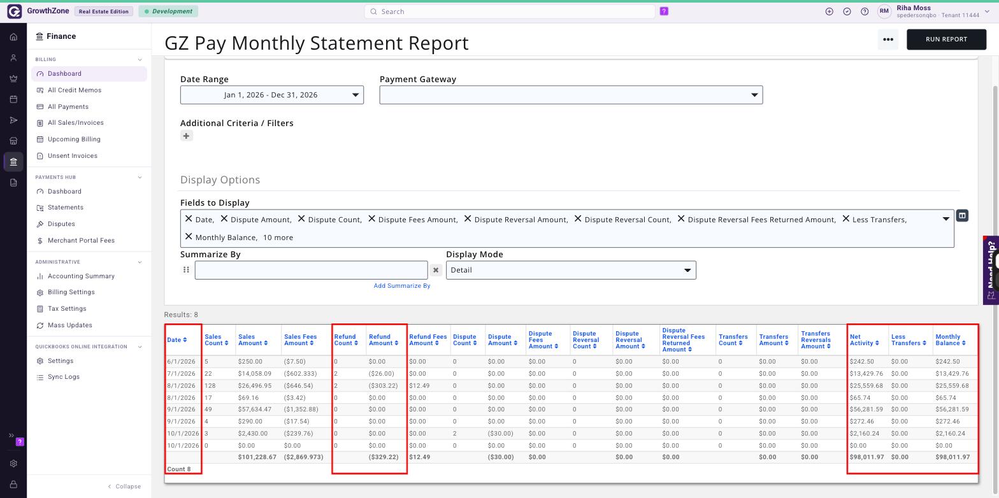The height and width of the screenshot is (498, 999).
Task: Open the Finance bank icon in left rail
Action: (13, 162)
